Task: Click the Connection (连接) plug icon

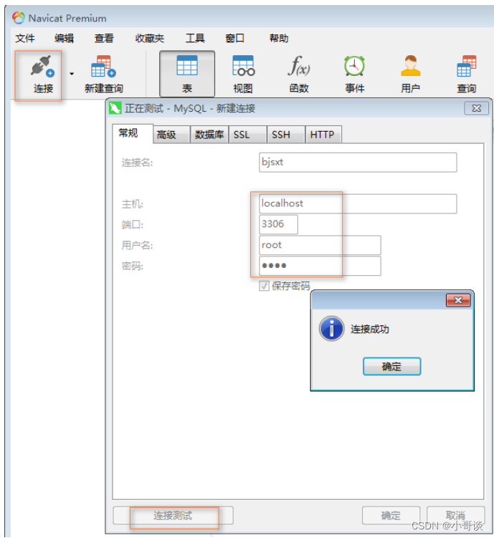Action: point(42,66)
